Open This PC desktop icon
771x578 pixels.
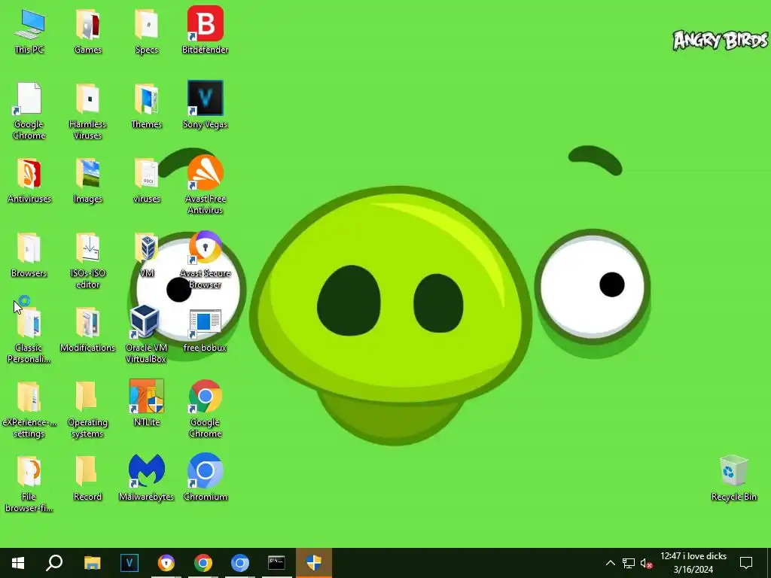(29, 31)
